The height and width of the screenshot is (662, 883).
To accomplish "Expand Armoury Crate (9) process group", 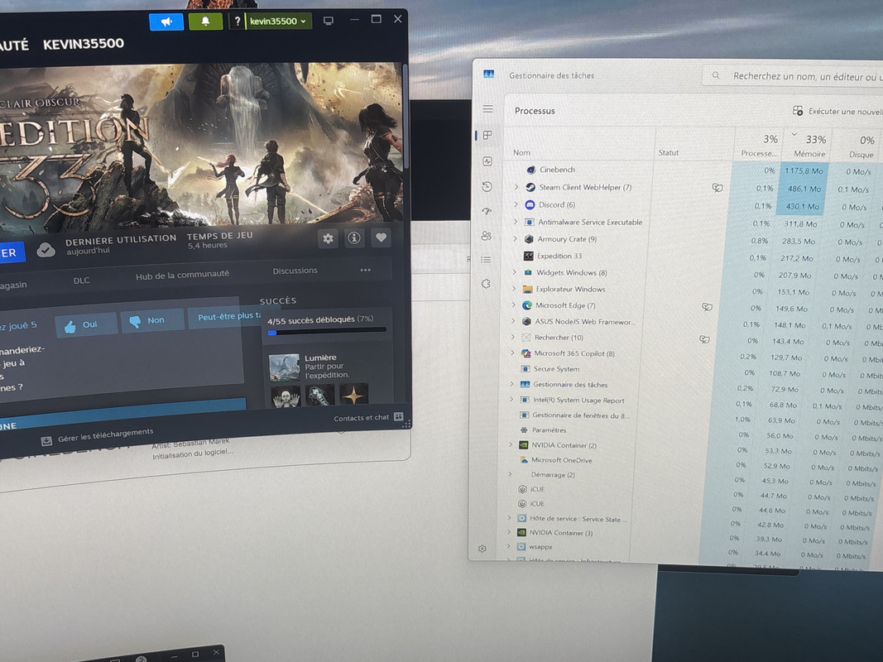I will coord(515,238).
